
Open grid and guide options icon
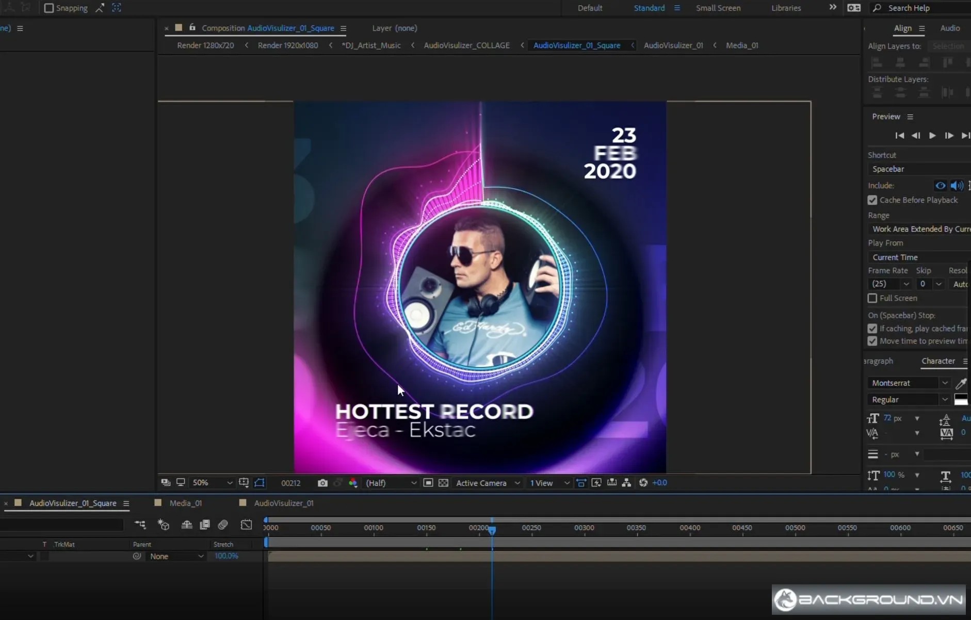(x=244, y=483)
